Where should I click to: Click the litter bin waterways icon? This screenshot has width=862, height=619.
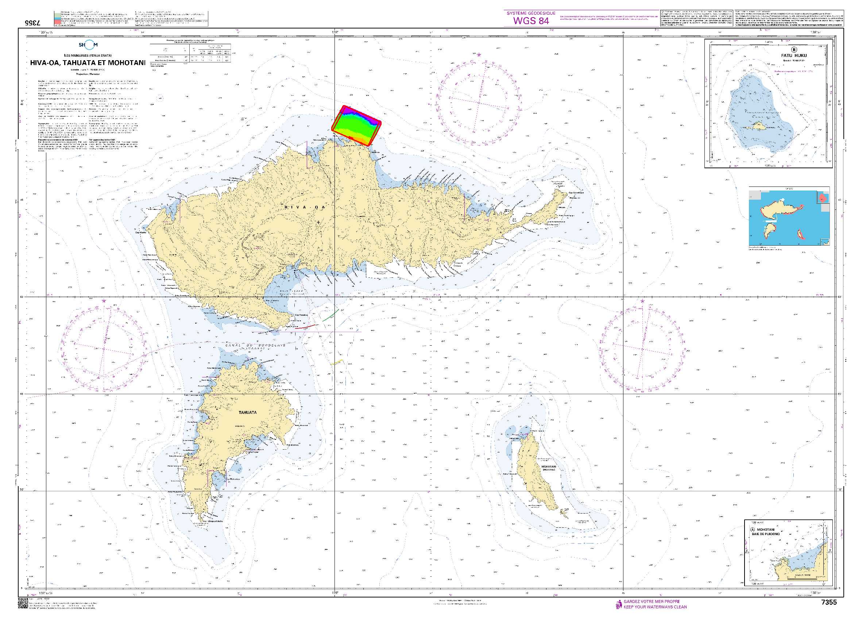click(x=618, y=604)
